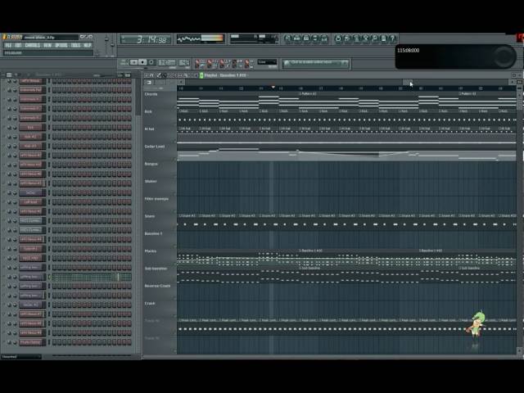Click the Kick #3 channel button
Image resolution: width=524 pixels, height=393 pixels.
coord(31,147)
